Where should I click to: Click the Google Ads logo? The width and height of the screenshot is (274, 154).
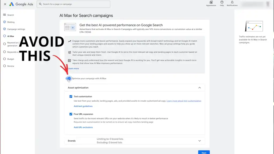click(x=21, y=4)
